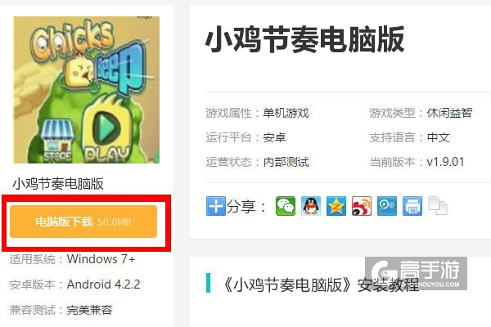Click the blue plus share icon

[x=216, y=206]
